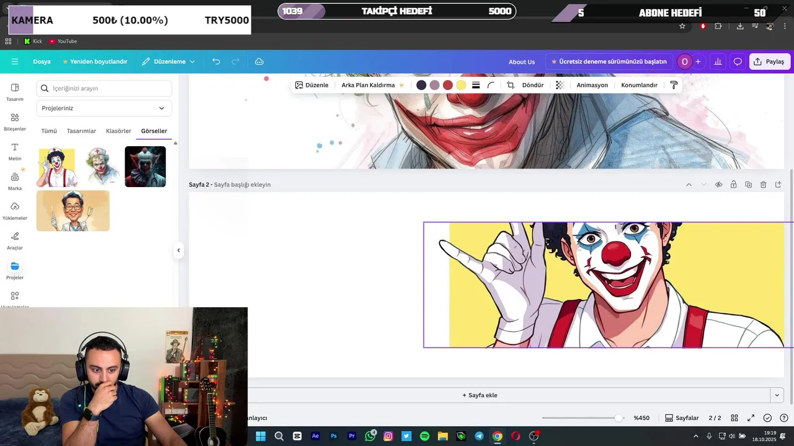Select the Görseller tab
This screenshot has width=794, height=446.
click(x=154, y=131)
